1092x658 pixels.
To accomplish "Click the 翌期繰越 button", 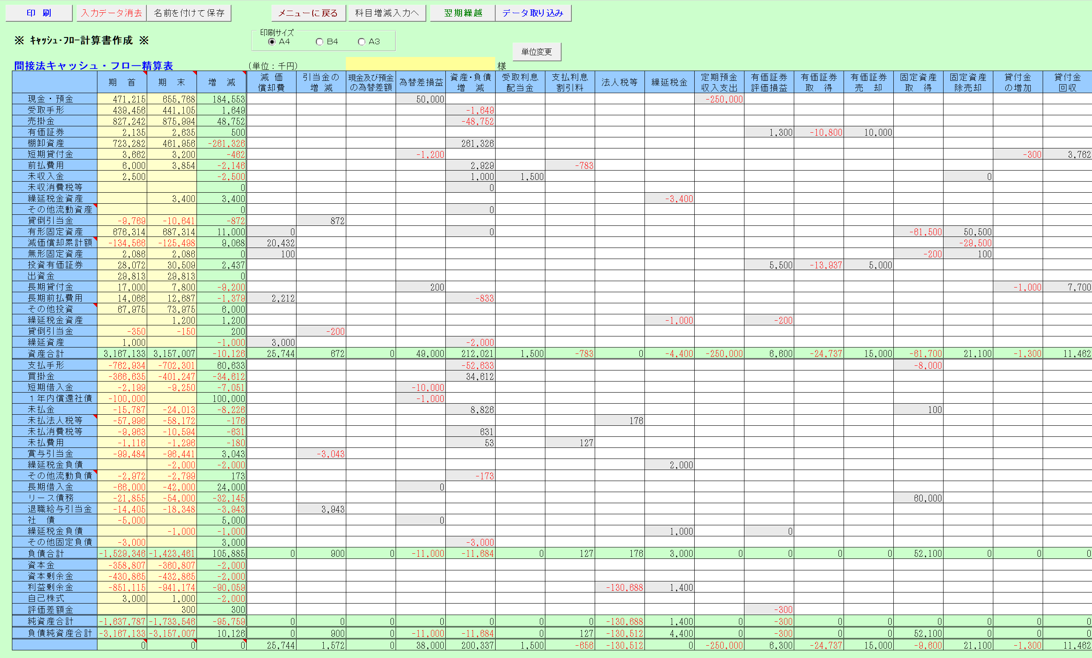I will (x=463, y=13).
